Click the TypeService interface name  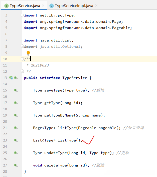tap(75, 78)
